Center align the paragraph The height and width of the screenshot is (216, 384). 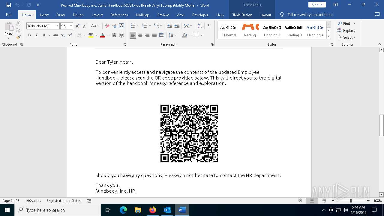[x=140, y=35]
